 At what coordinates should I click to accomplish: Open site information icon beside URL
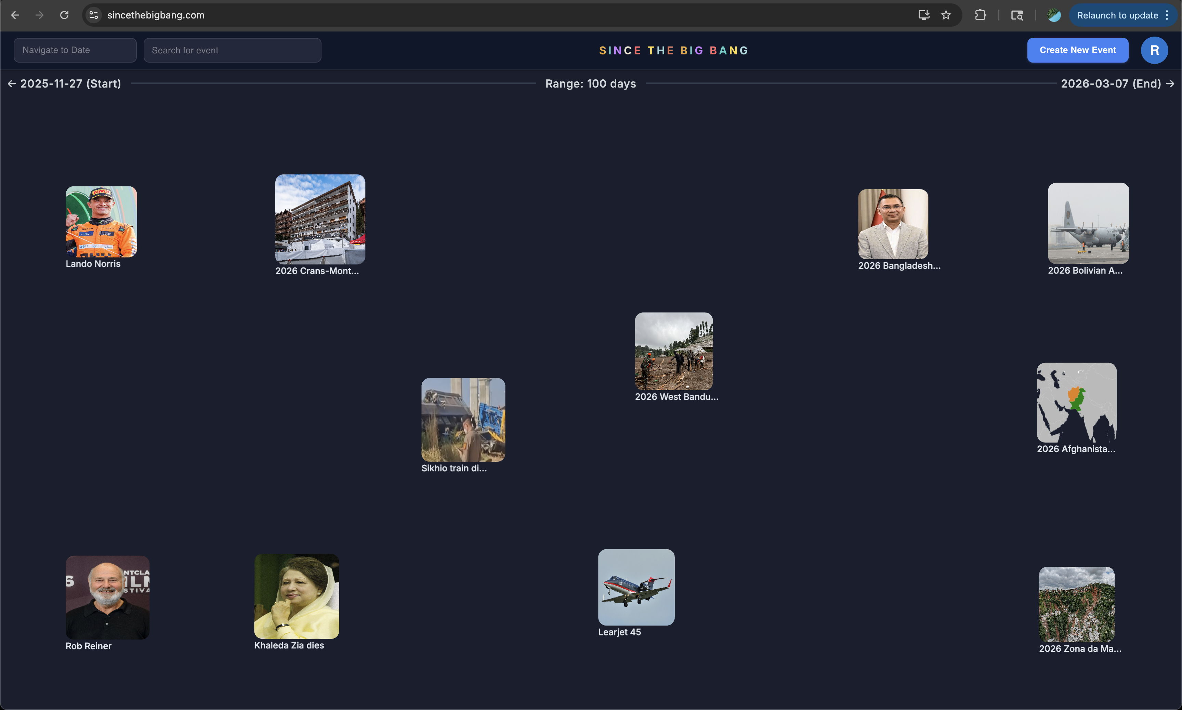click(94, 15)
